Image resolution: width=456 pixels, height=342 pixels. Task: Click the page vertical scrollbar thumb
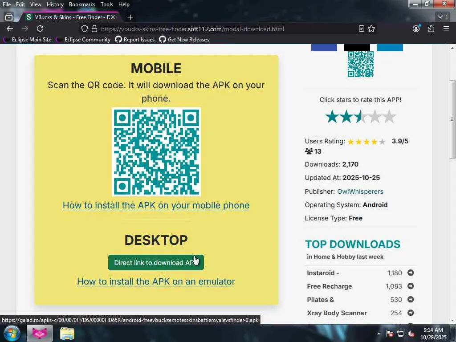[452, 119]
